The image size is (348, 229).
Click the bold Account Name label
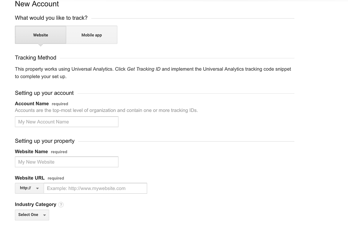[x=32, y=103]
